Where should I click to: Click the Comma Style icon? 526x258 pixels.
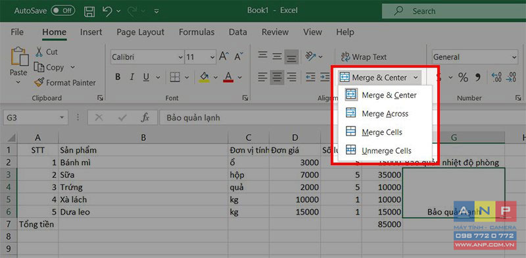pos(478,77)
